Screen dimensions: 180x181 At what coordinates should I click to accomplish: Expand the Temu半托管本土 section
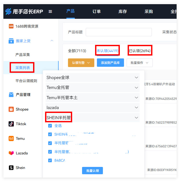[x=92, y=98]
